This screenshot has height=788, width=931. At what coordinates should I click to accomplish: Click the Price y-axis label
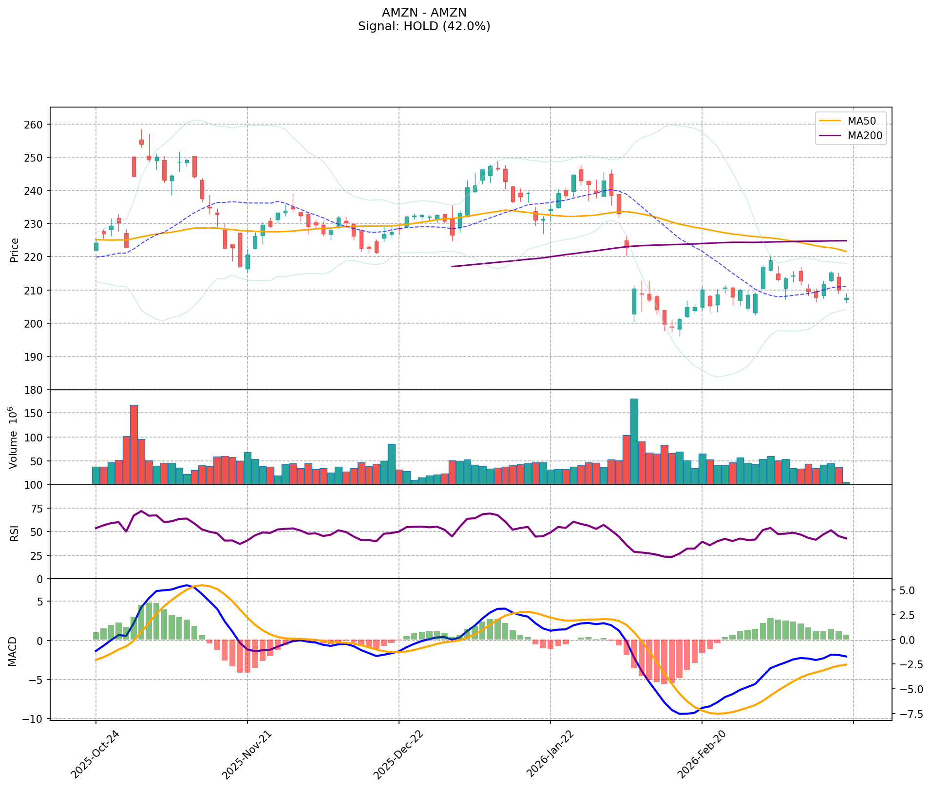point(15,250)
